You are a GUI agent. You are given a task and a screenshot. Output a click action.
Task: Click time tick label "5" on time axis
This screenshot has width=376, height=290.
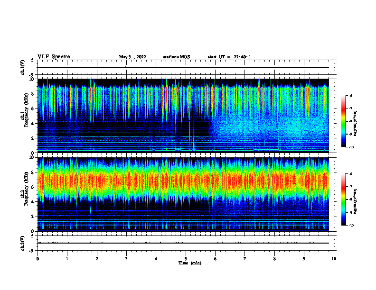(x=186, y=259)
